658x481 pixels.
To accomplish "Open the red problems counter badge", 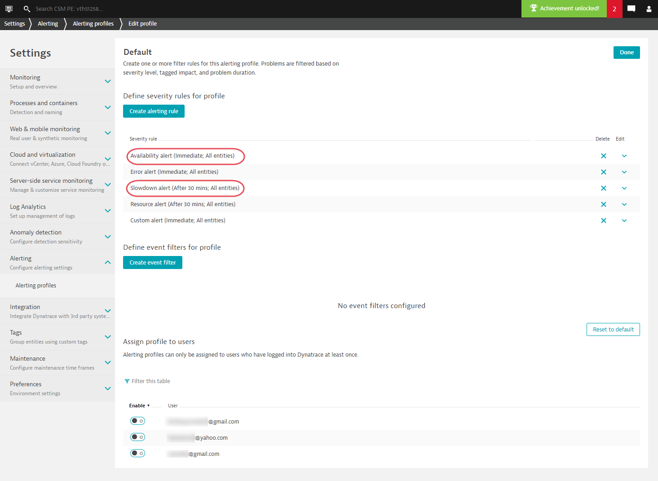I will pos(614,9).
